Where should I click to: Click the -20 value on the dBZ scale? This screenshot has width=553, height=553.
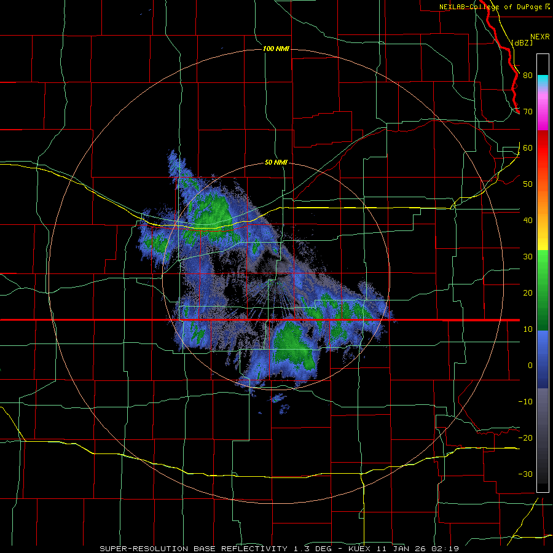point(525,437)
